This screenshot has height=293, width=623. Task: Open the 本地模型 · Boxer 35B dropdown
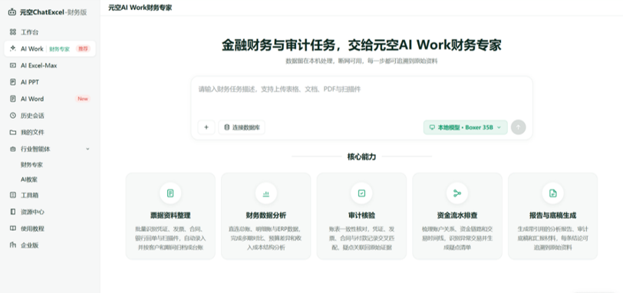[x=465, y=127]
